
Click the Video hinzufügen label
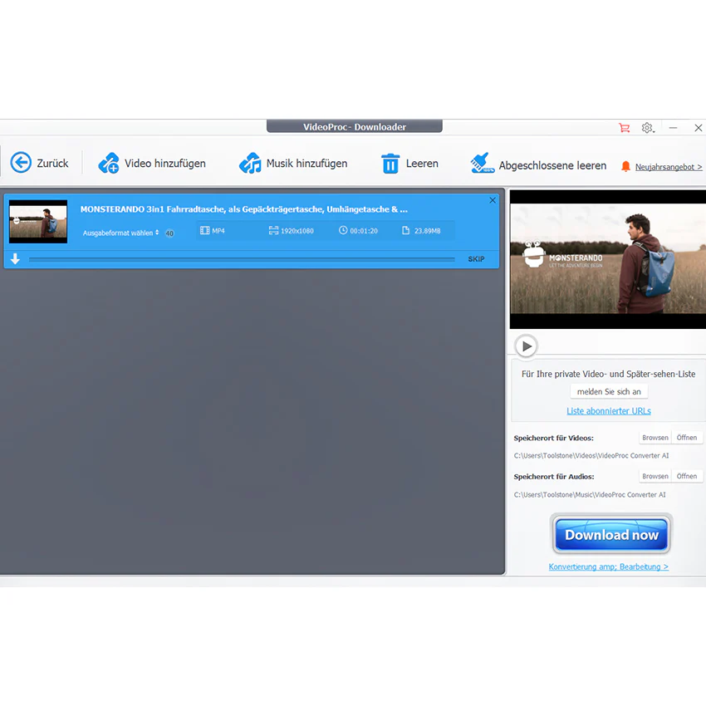[164, 164]
